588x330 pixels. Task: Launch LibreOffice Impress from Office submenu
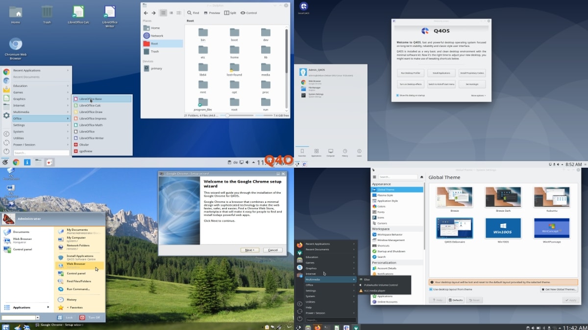coord(102,118)
